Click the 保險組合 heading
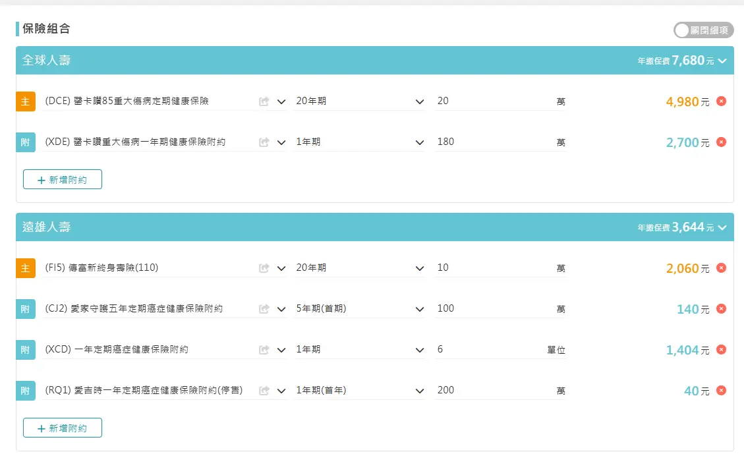This screenshot has height=454, width=744. [x=47, y=28]
